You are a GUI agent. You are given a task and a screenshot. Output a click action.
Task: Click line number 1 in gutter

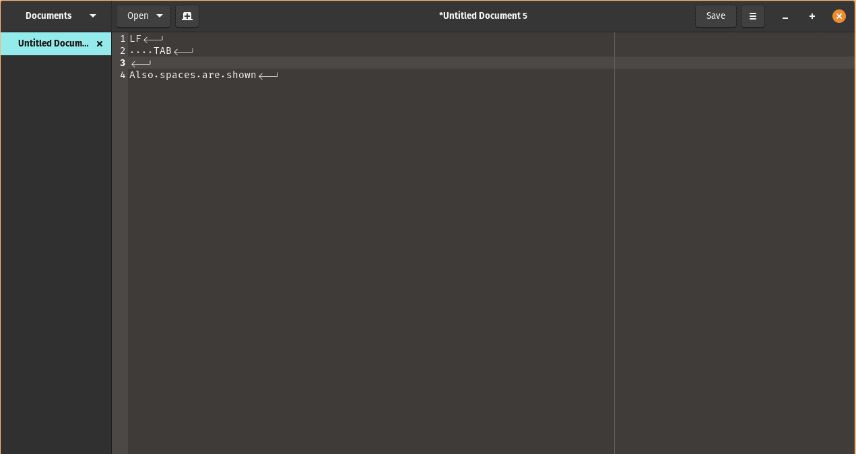coord(123,39)
